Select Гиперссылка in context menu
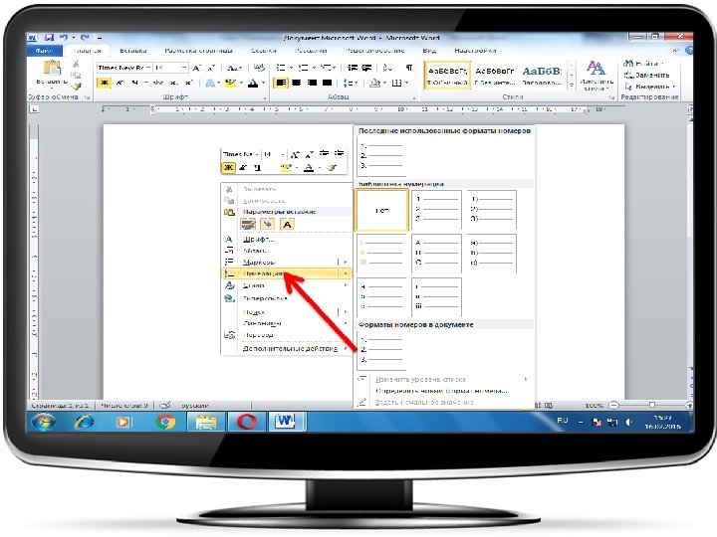 pos(287,298)
